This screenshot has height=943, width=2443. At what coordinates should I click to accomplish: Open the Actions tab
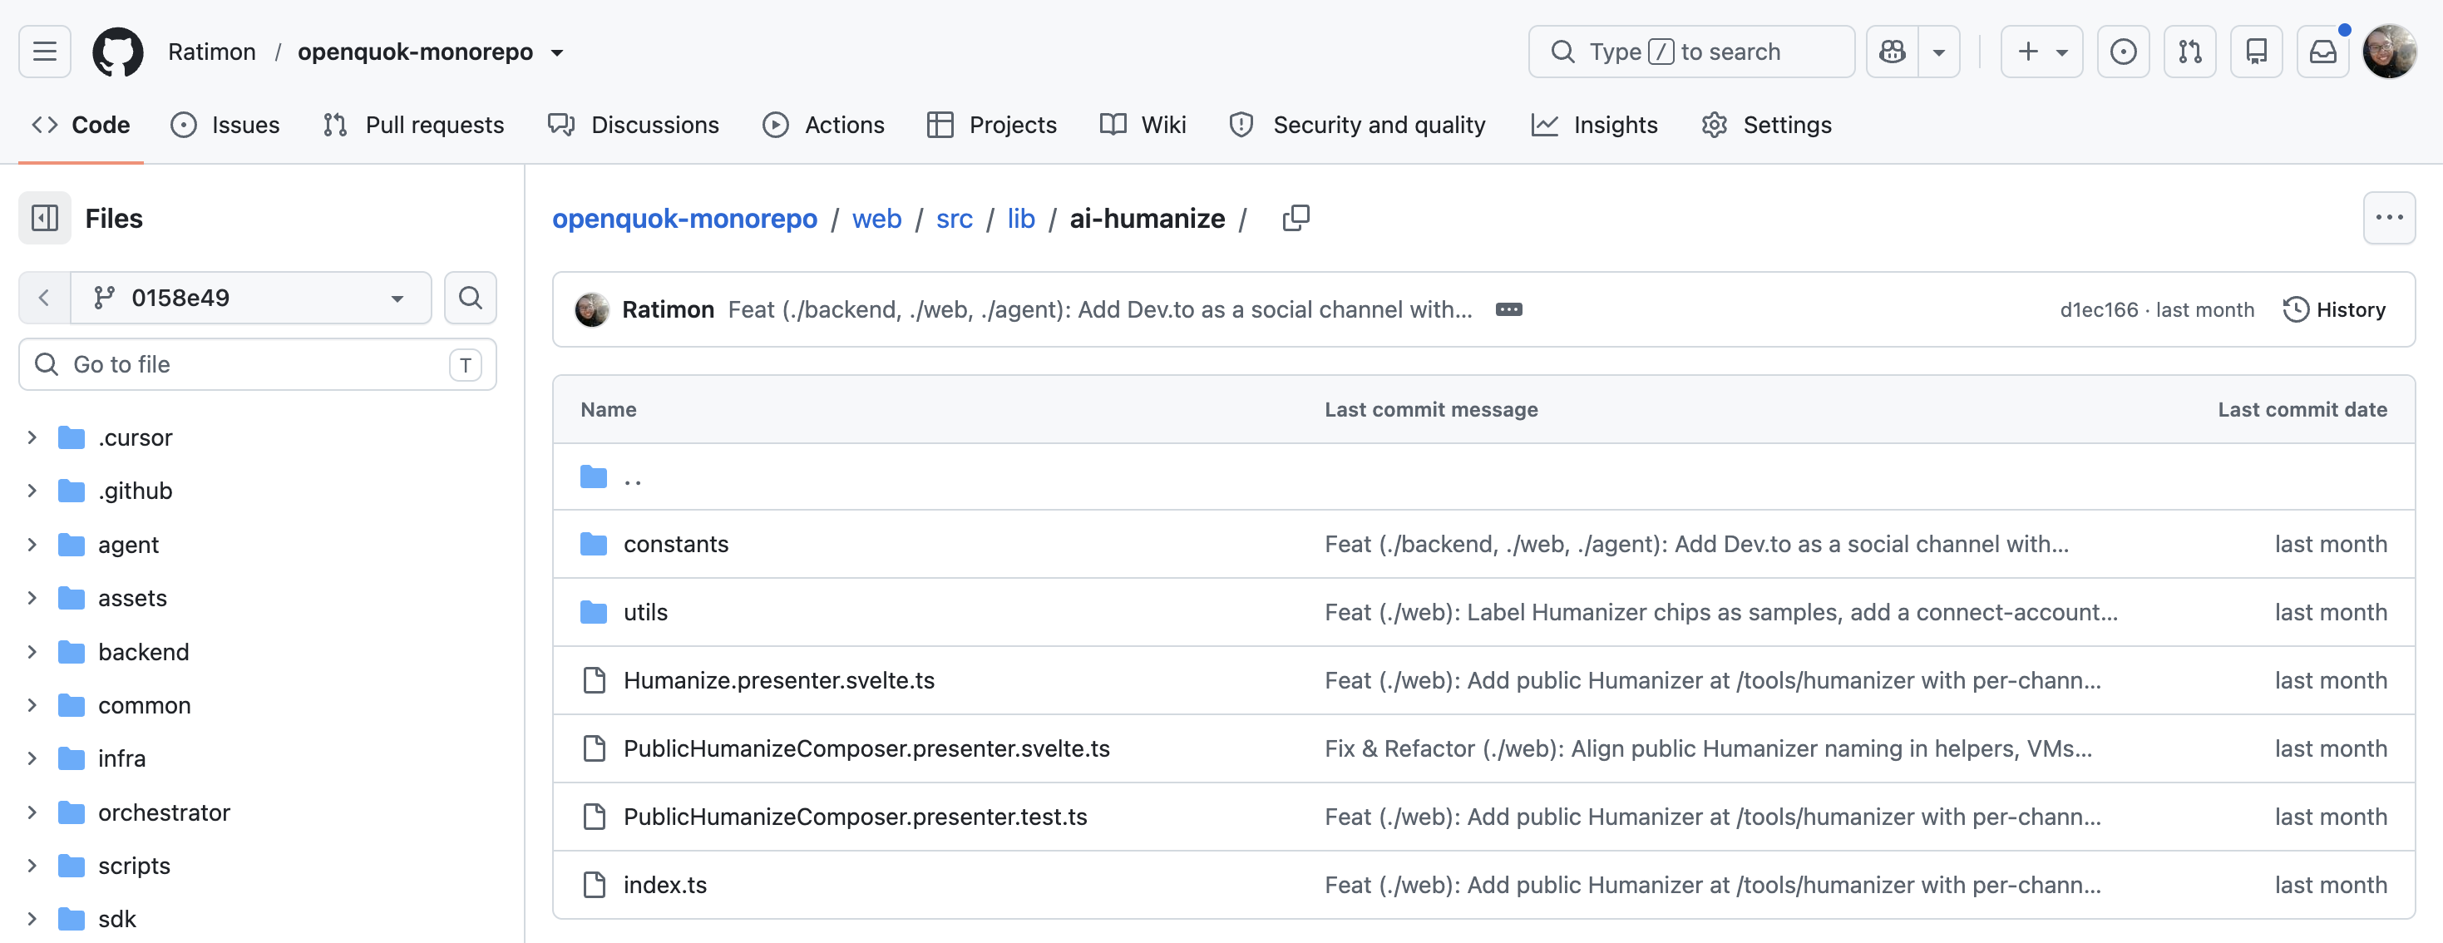coord(823,126)
